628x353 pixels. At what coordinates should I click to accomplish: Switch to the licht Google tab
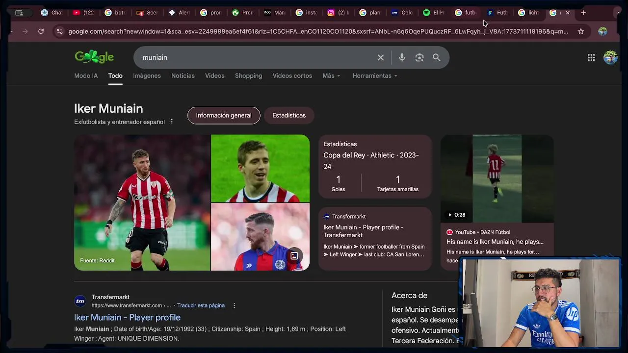pyautogui.click(x=529, y=13)
